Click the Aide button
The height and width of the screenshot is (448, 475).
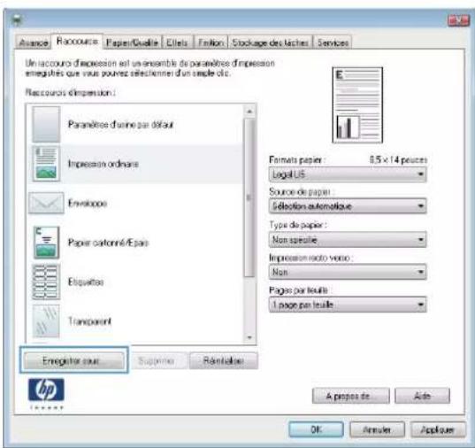422,396
